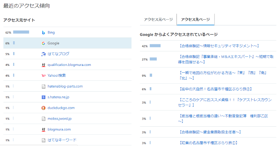Click Google からよくアクセスされているページ heading
278x146 pixels.
point(179,34)
